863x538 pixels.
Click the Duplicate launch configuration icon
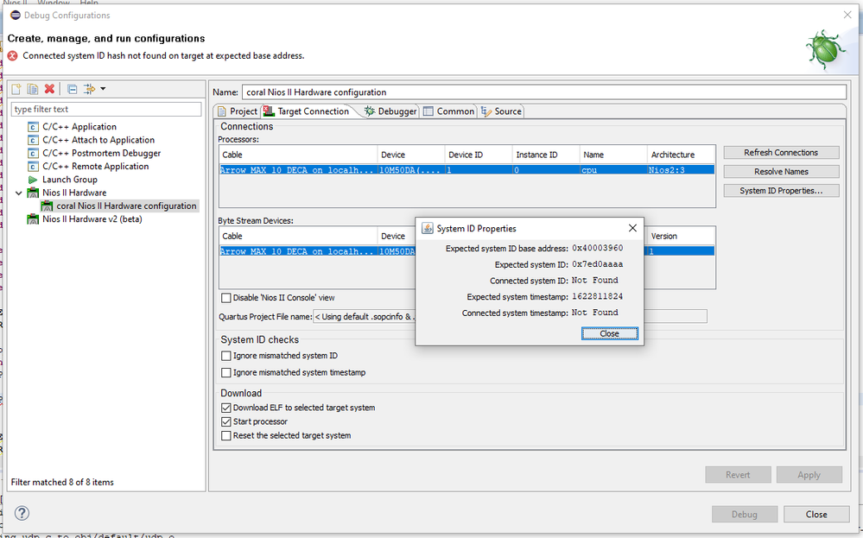(x=33, y=89)
